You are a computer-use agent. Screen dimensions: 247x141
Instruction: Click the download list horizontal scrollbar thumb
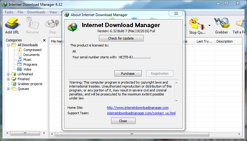tap(132, 134)
